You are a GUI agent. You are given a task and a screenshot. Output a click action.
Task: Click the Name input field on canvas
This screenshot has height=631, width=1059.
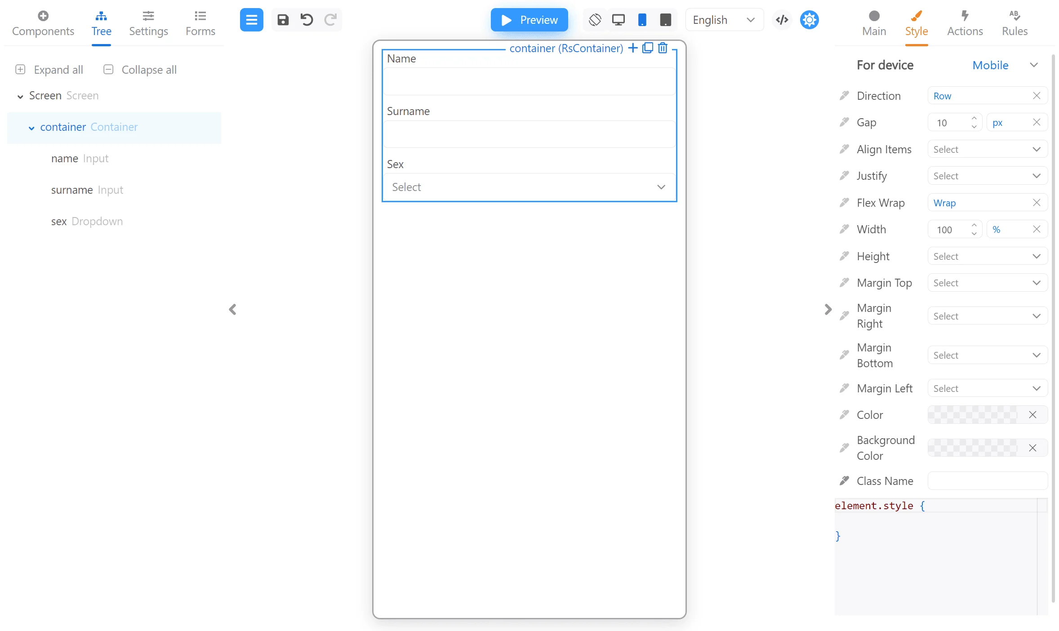pyautogui.click(x=529, y=81)
